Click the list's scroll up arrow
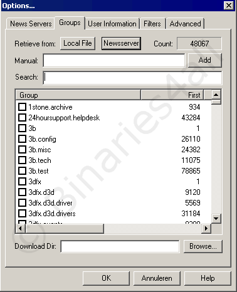Image resolution: width=237 pixels, height=292 pixels. pos(216,95)
